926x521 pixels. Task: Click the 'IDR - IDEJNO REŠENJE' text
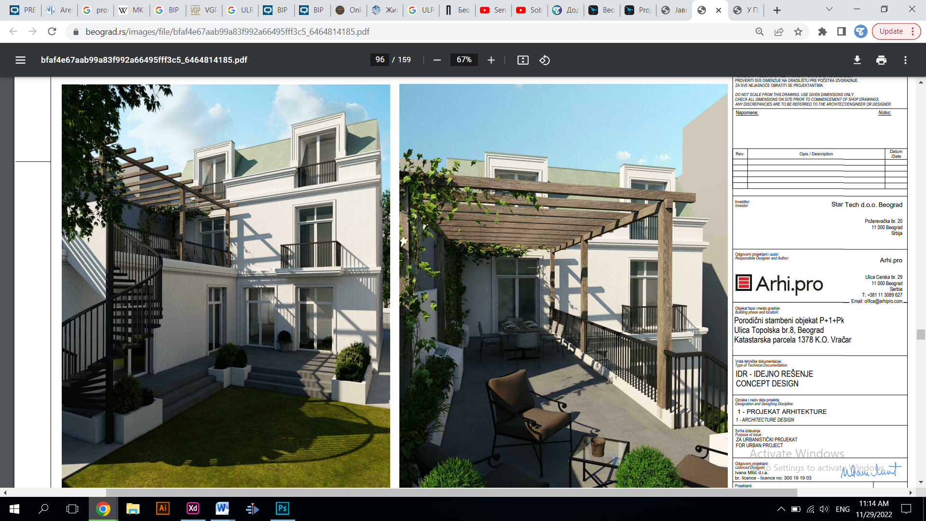(x=774, y=374)
